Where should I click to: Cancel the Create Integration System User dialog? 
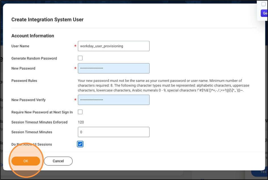[x=58, y=161]
